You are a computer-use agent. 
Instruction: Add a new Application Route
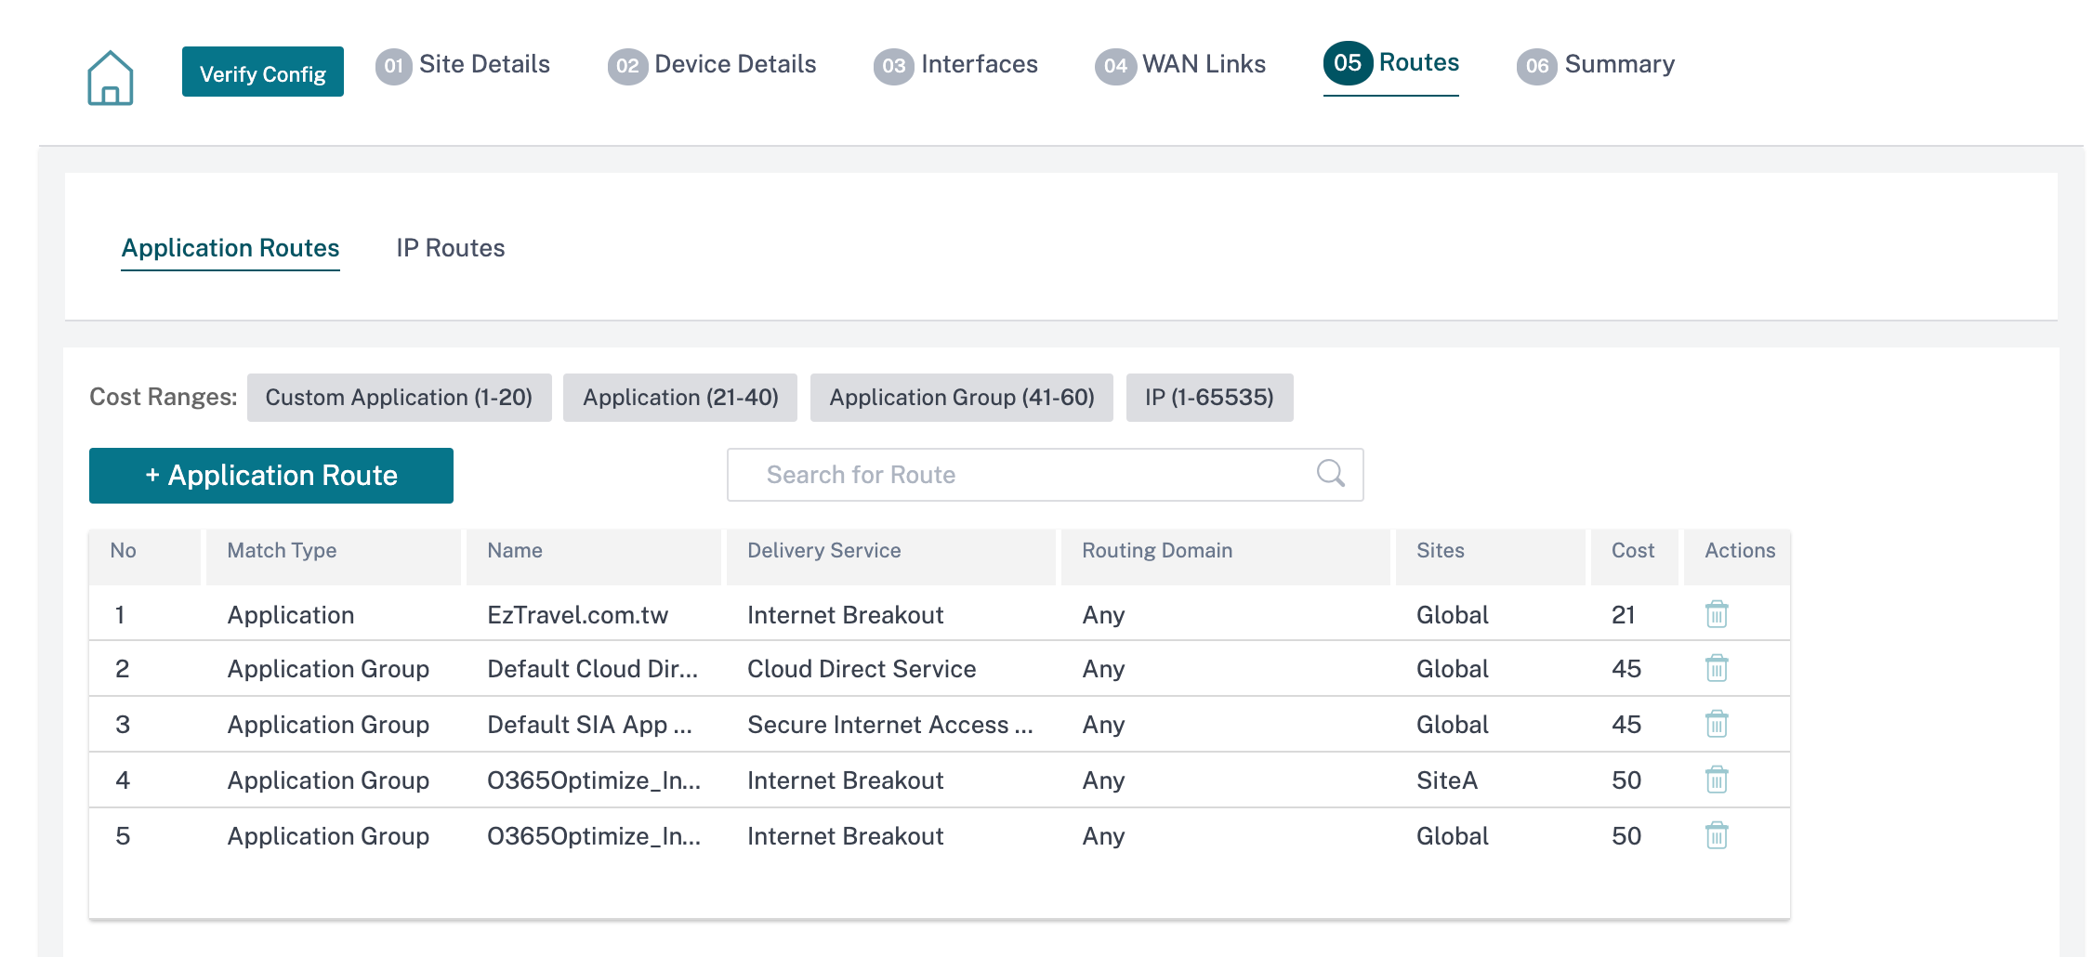pos(271,476)
